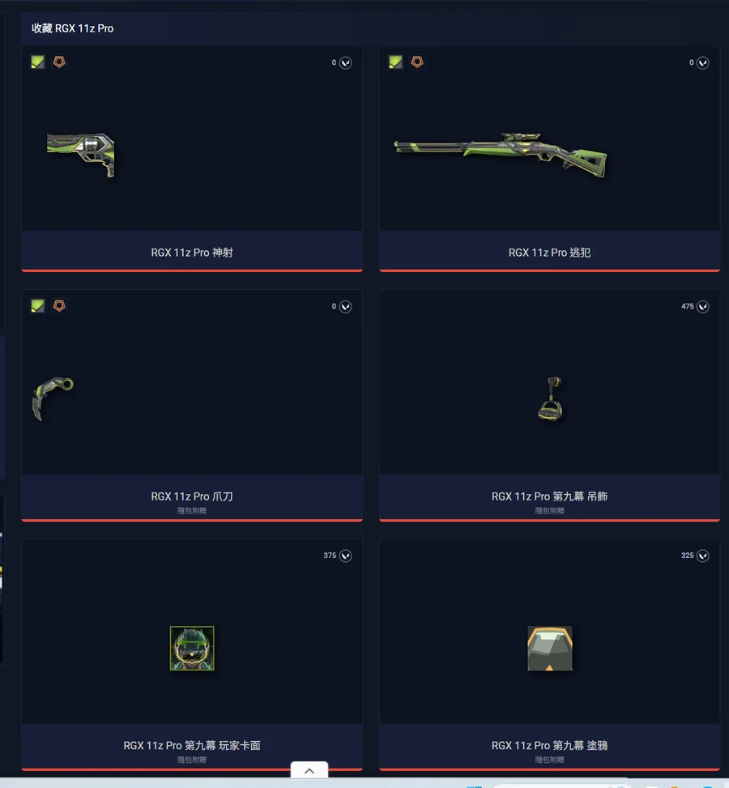Viewport: 729px width, 788px height.
Task: Click the RGX 11z Pro 神射 title label
Action: click(x=192, y=253)
